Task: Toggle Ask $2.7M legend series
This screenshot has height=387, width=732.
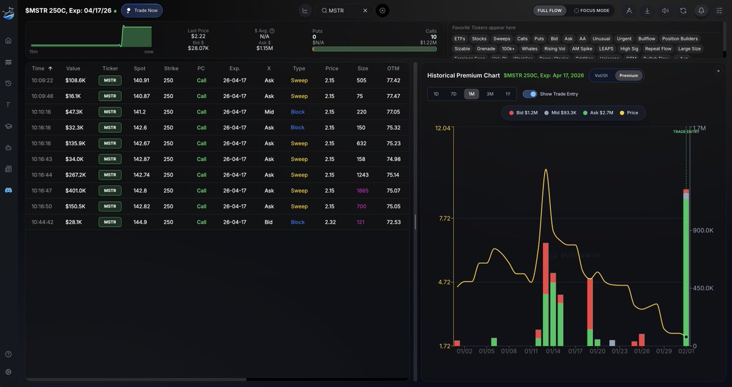Action: [x=598, y=113]
